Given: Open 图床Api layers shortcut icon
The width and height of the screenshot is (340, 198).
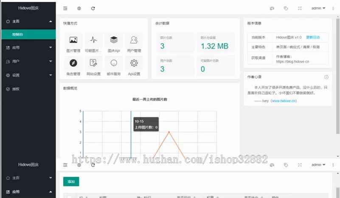Looking at the screenshot, I should (x=114, y=40).
